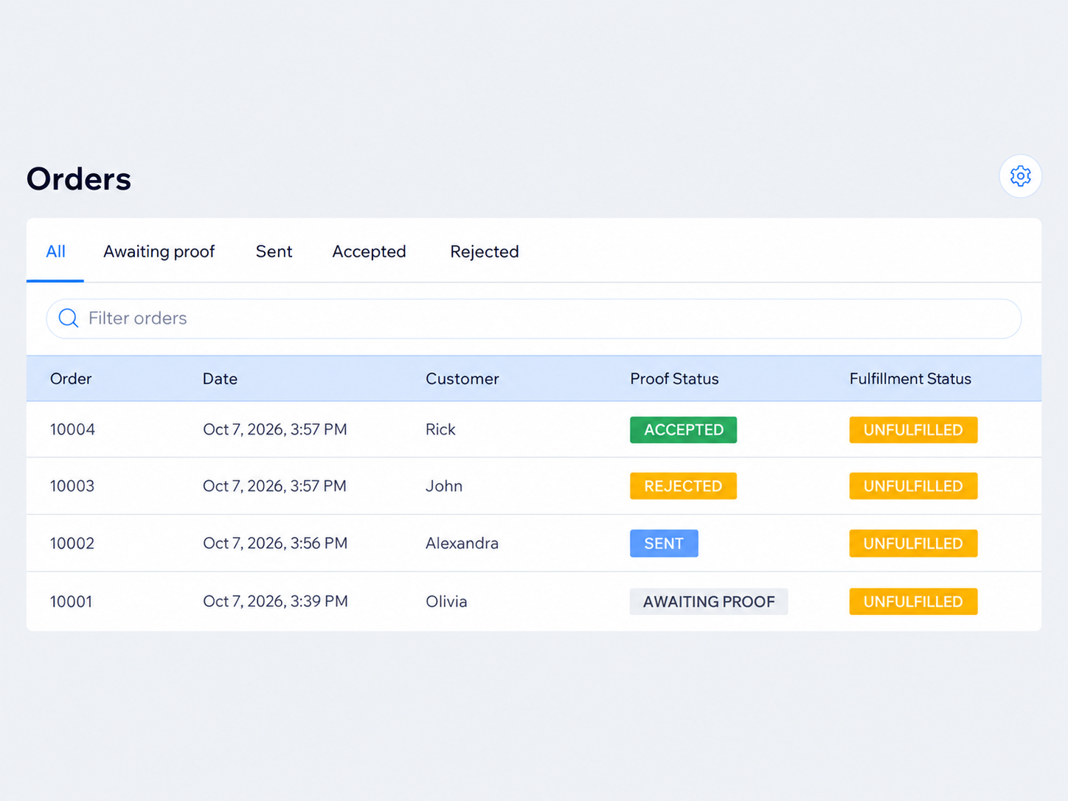Open the settings gear icon
This screenshot has height=801, width=1068.
click(x=1020, y=176)
